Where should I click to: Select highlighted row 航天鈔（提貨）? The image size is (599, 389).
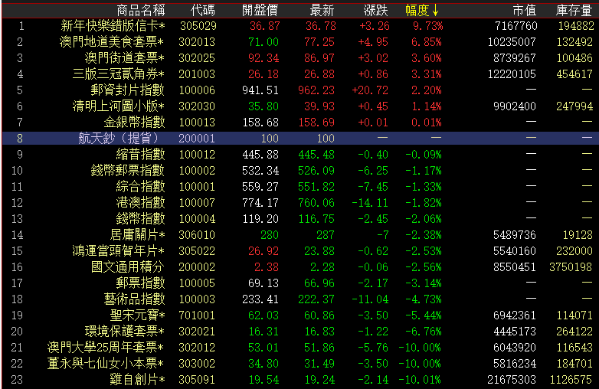[x=300, y=138]
